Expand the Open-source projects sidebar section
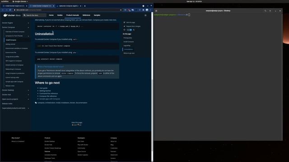This screenshot has height=162, width=289. tap(28, 99)
